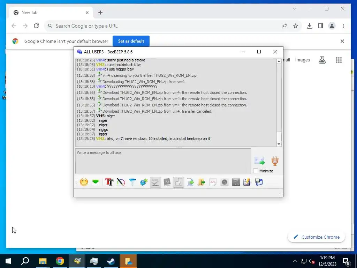Close the New Tab tab
357x268 pixels.
pos(87,13)
